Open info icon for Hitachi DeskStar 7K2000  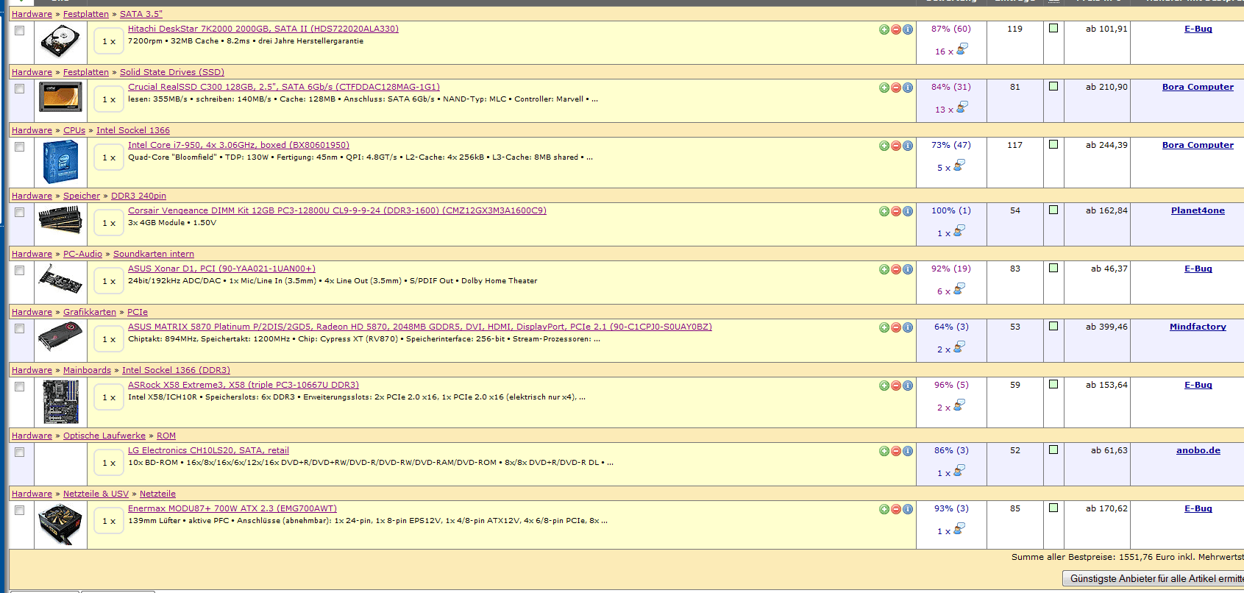point(908,29)
